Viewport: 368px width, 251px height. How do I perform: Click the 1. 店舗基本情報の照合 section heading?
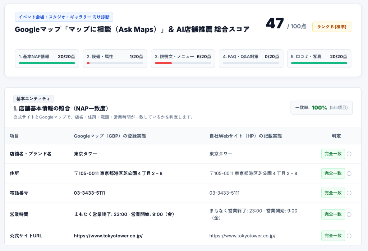click(61, 108)
